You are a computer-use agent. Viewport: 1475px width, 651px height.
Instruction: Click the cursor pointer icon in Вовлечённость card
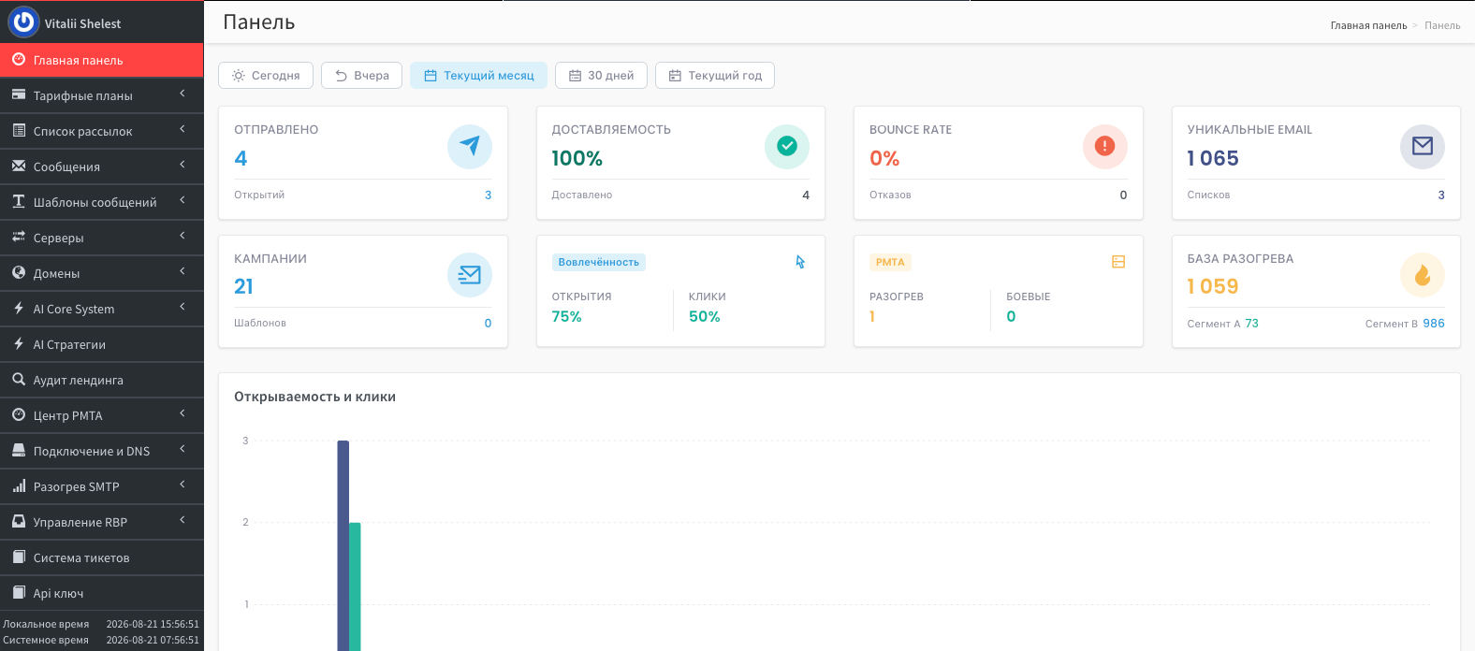coord(800,262)
